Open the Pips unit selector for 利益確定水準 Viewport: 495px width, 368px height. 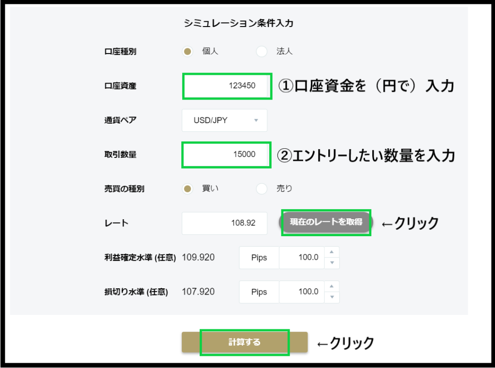pos(259,257)
